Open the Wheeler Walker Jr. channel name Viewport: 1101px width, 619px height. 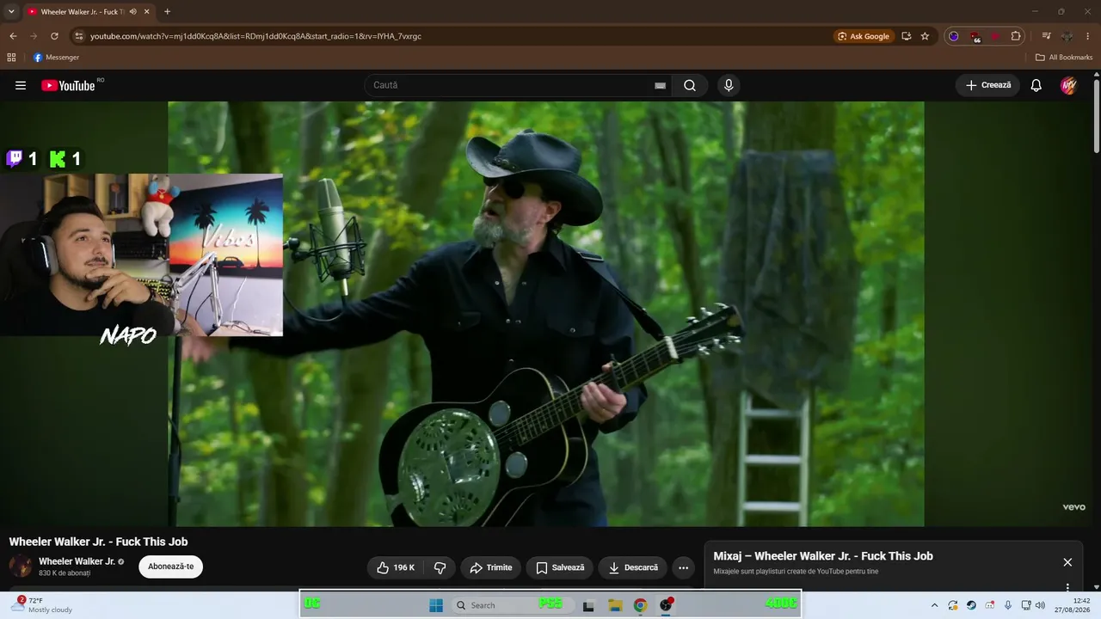(77, 561)
